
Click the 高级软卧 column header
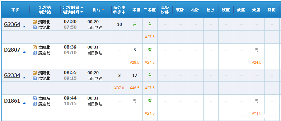165,10
